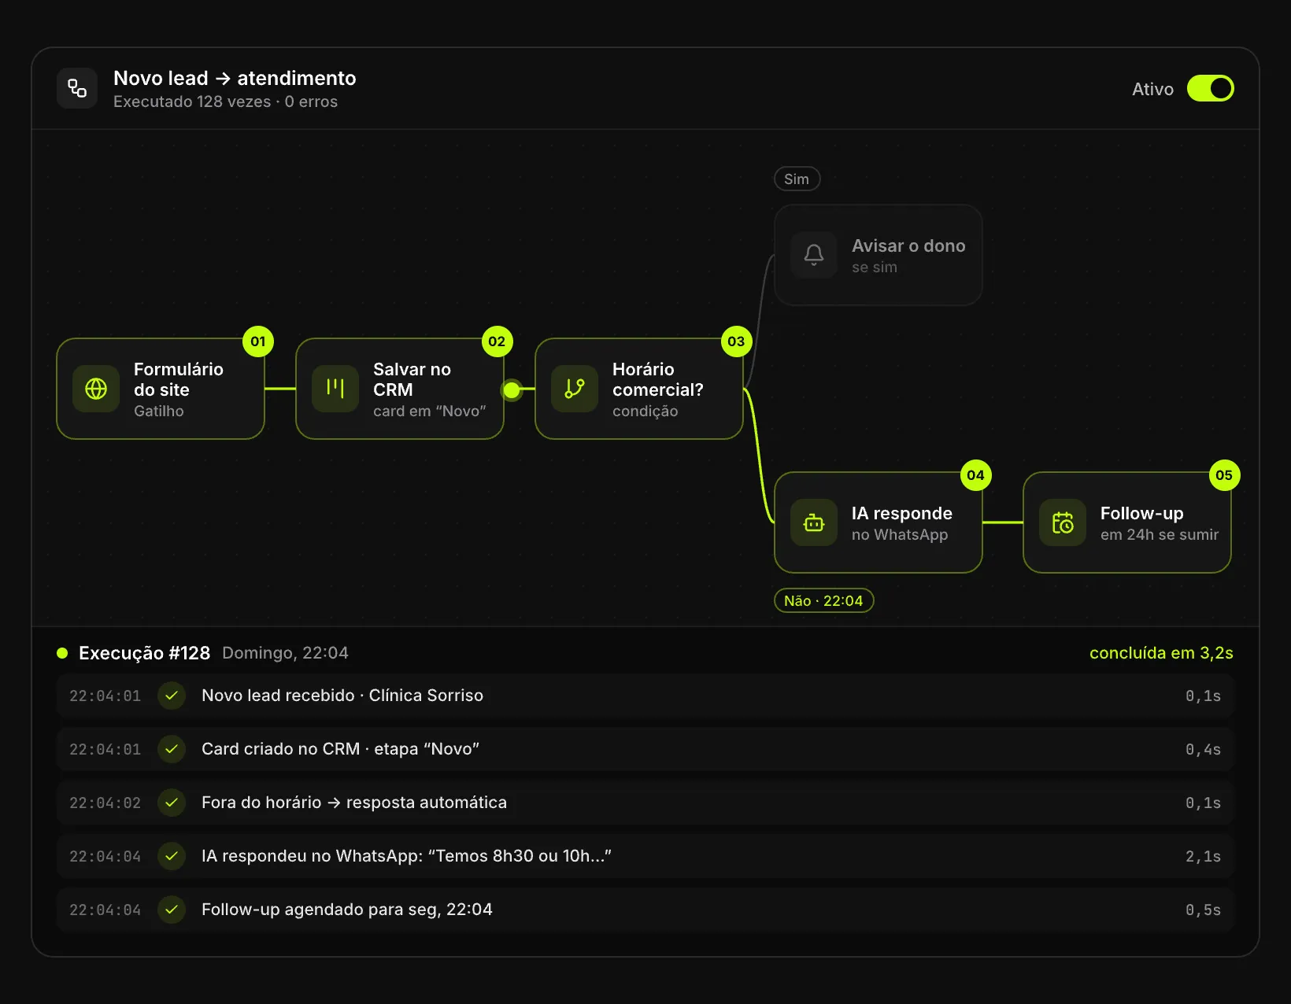
Task: Select log text Novo lead recebido · Clínica Sorriso
Action: (x=342, y=696)
